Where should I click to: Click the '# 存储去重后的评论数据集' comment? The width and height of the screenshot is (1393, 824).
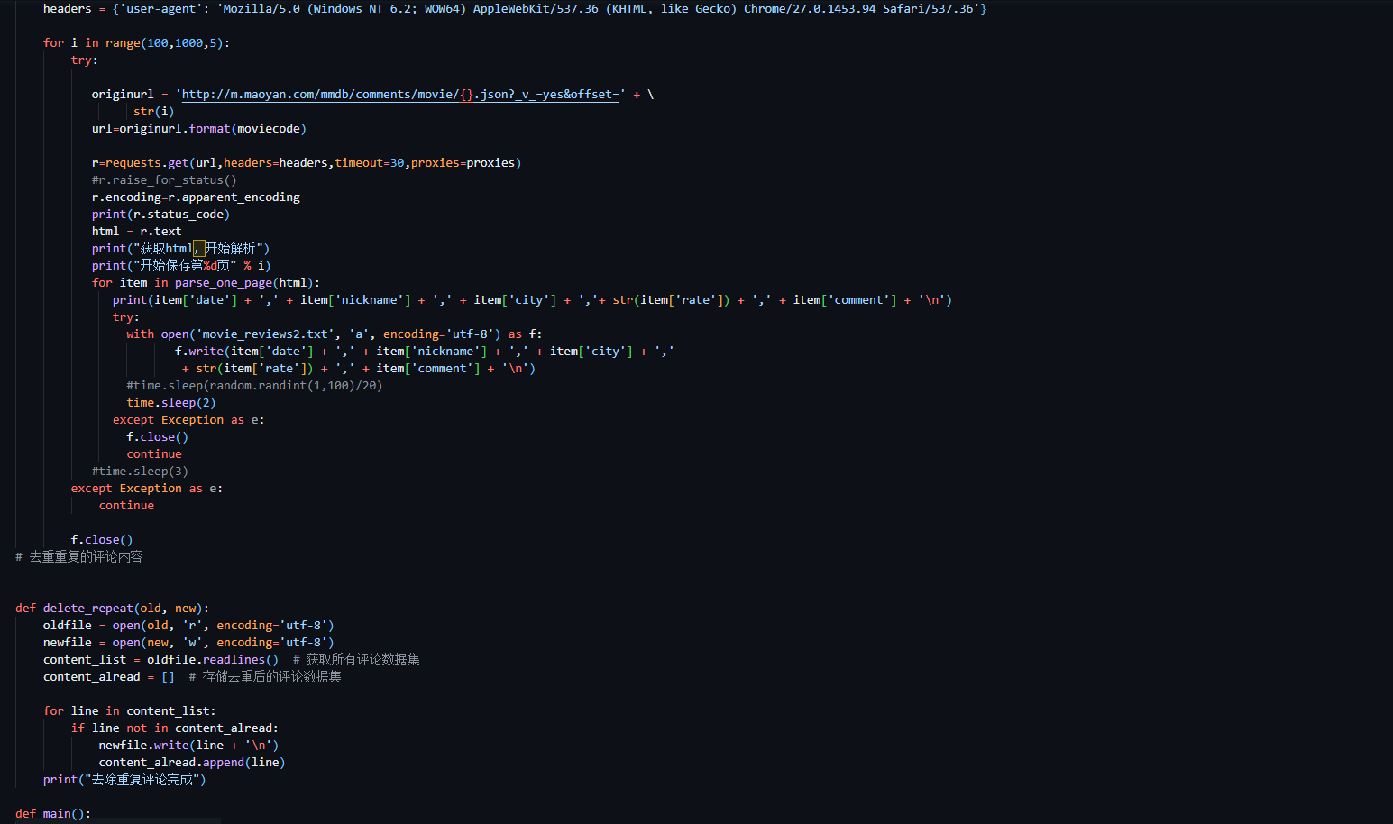265,677
